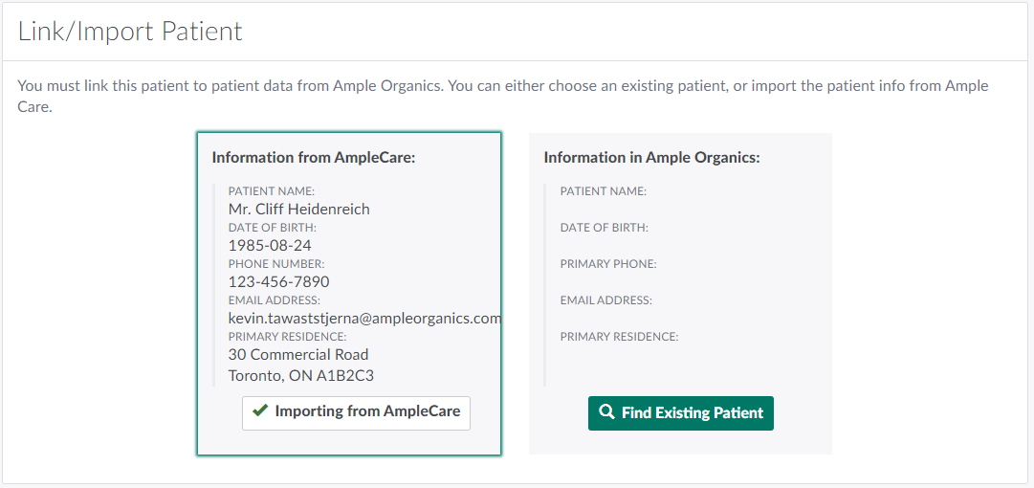Viewport: 1034px width, 488px height.
Task: Select the Information in Ample Organics heading
Action: point(651,157)
